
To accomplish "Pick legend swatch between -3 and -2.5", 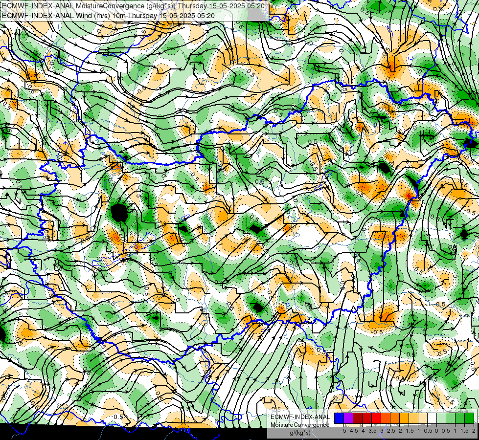I will pyautogui.click(x=386, y=418).
